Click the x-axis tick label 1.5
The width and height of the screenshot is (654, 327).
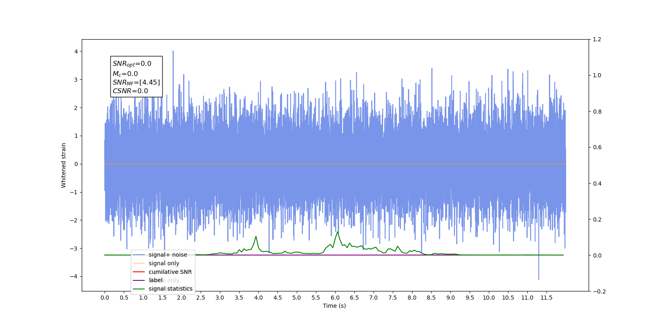pos(162,298)
